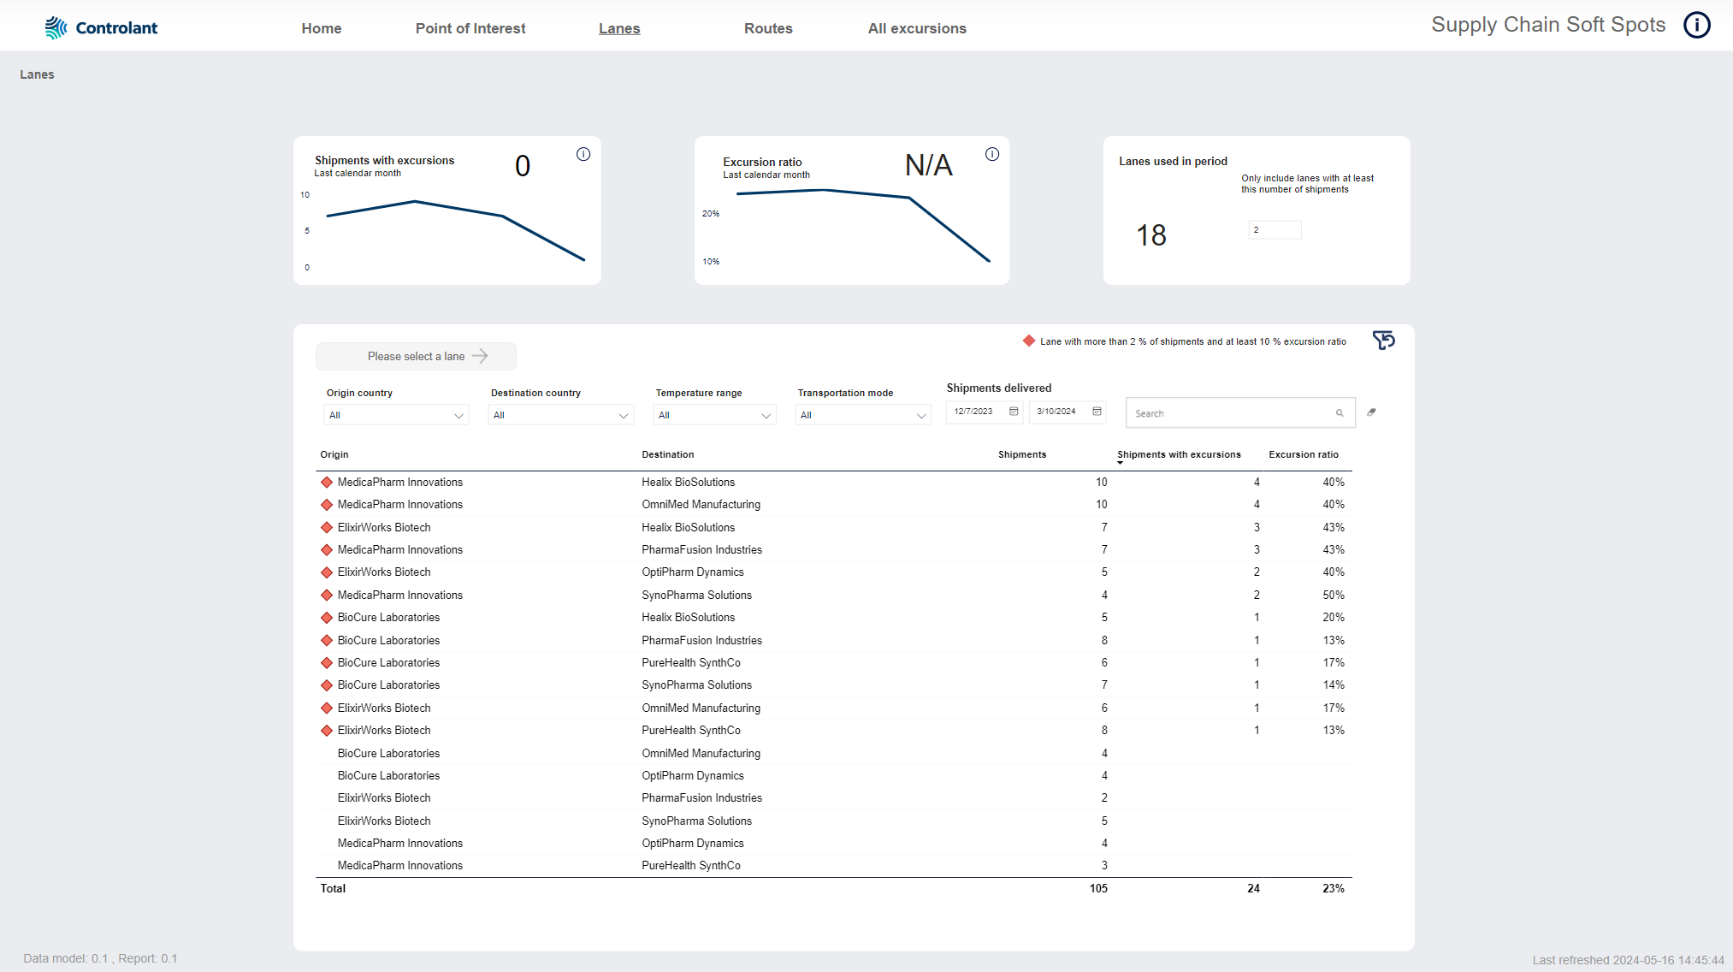Sort by Shipments with excursions header
Screen dimensions: 1733x972
[x=1179, y=454]
